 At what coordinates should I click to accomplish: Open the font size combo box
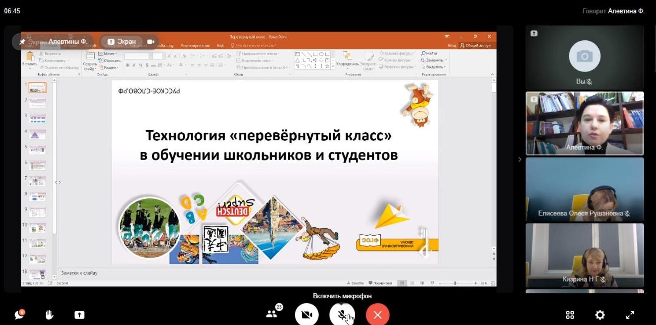[159, 56]
